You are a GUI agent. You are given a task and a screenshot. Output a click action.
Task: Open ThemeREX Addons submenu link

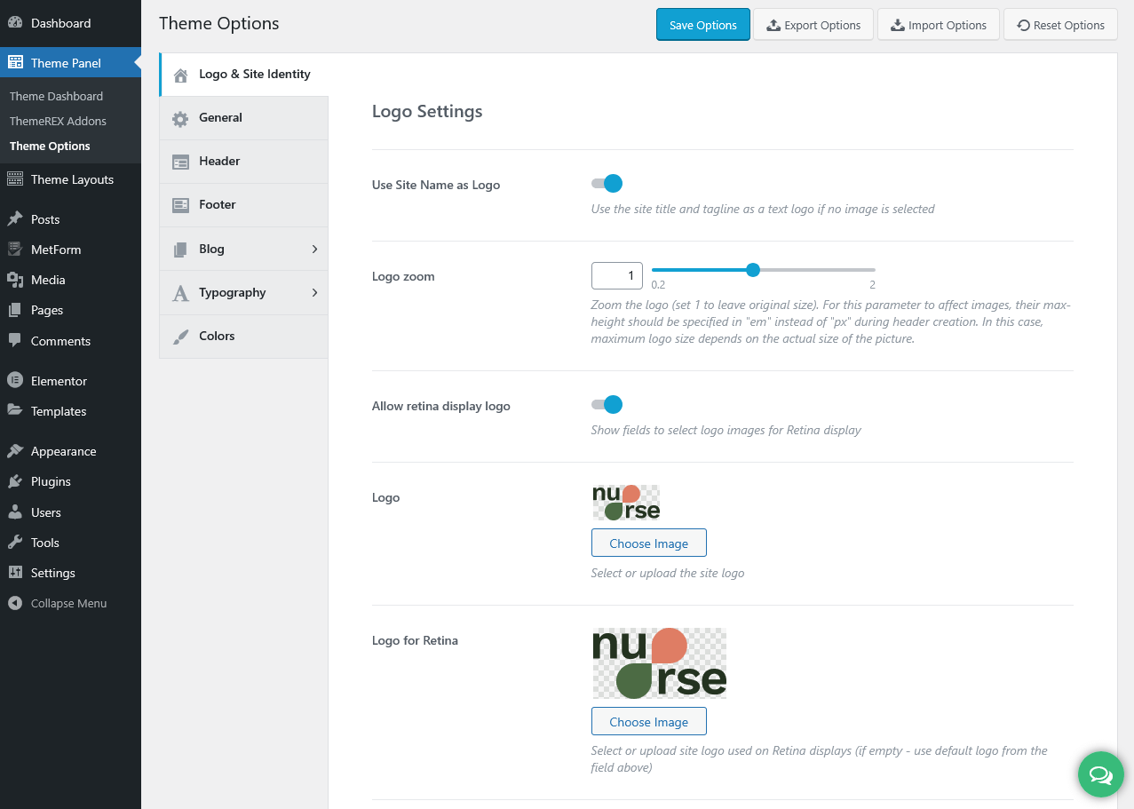(58, 121)
